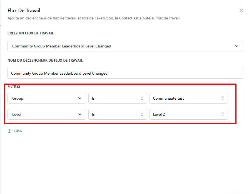Viewport: 249px width, 194px height.
Task: Click up-down arrows beside Level 2
Action: click(223, 114)
